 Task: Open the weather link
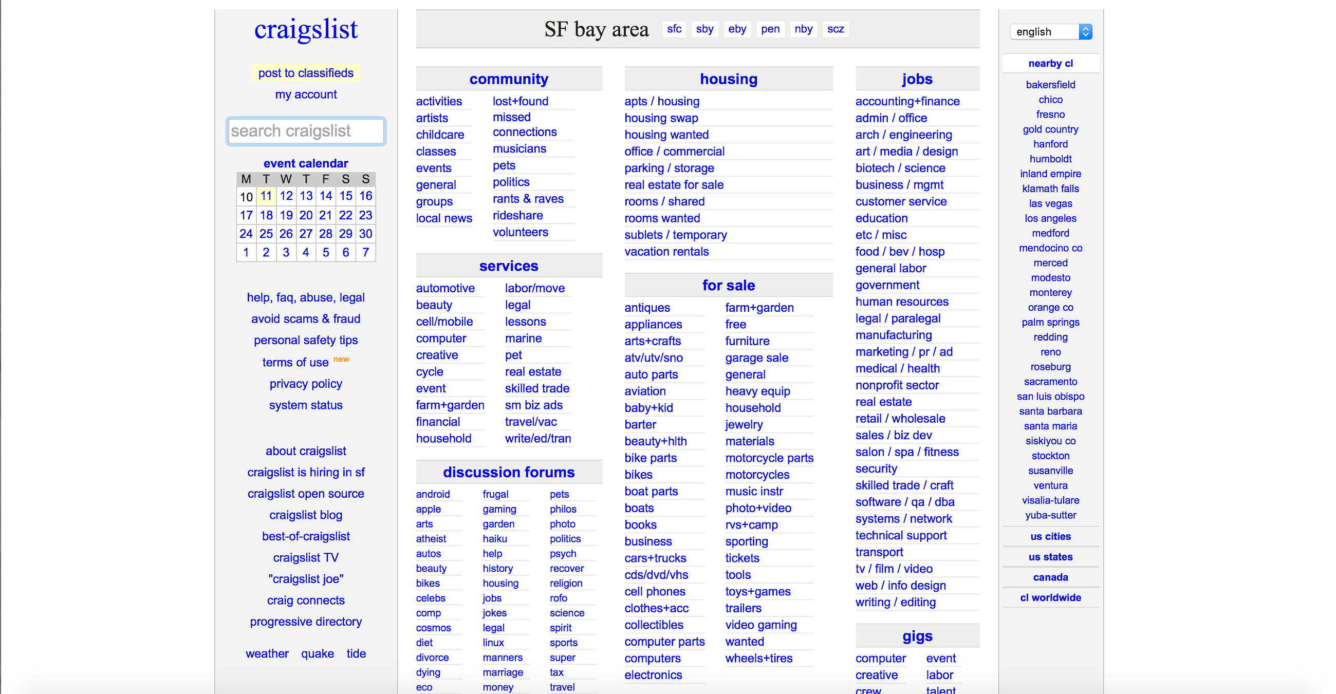(x=267, y=653)
